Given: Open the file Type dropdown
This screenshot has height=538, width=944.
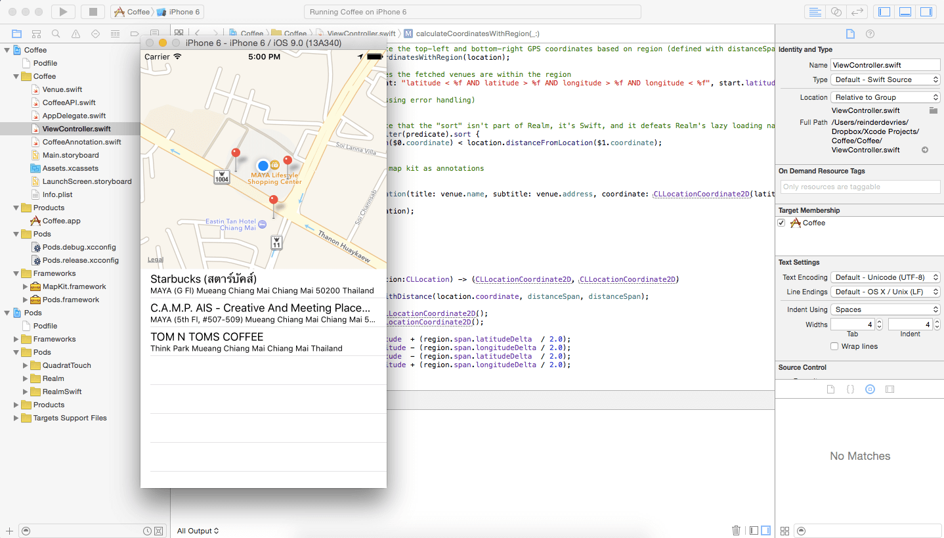Looking at the screenshot, I should tap(886, 79).
